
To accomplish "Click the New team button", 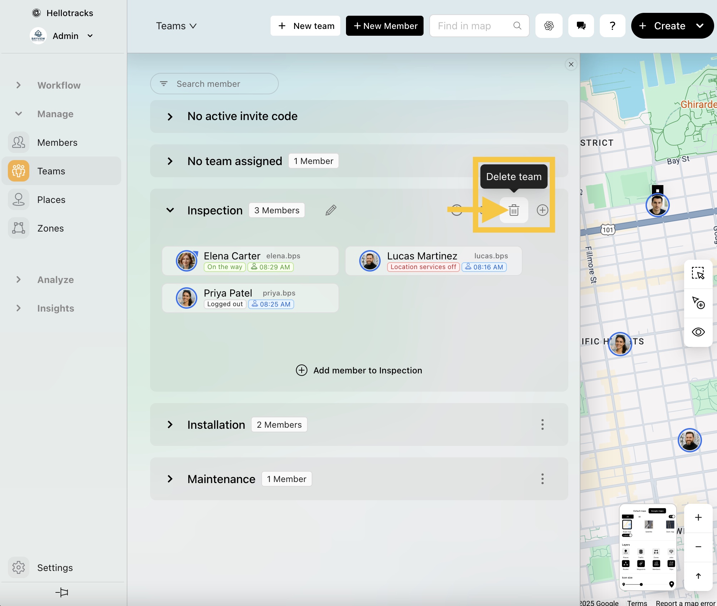I will [x=305, y=26].
